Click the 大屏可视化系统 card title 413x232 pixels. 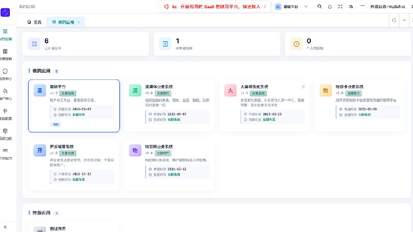tap(255, 87)
